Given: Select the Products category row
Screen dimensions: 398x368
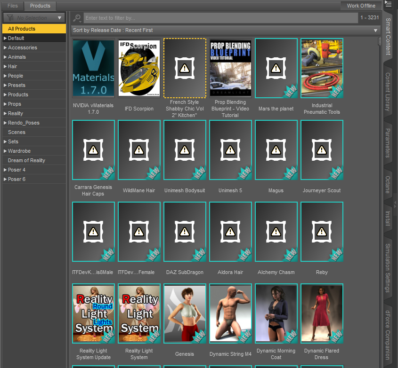Looking at the screenshot, I should click(34, 94).
